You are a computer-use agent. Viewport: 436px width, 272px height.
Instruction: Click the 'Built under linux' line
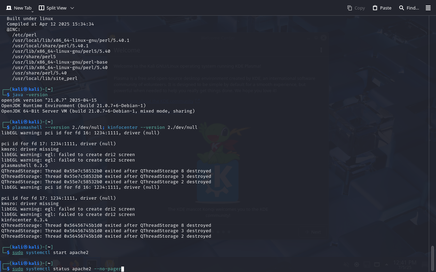[30, 18]
